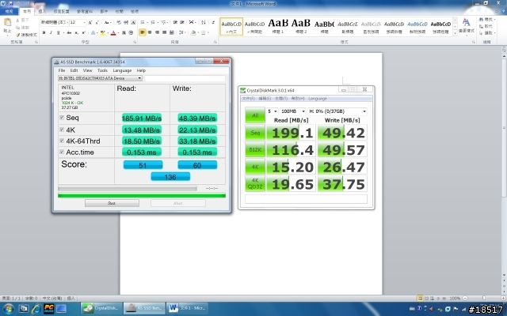Apply superscript formatting
The height and width of the screenshot is (316, 507).
[x=84, y=32]
